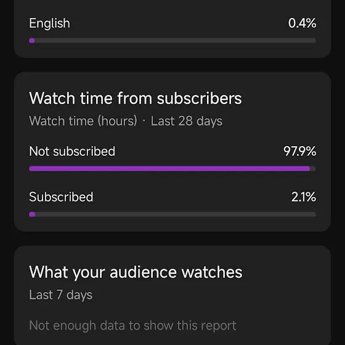Tap the Last 28 days period text
Screen dimensions: 345x345
[186, 121]
